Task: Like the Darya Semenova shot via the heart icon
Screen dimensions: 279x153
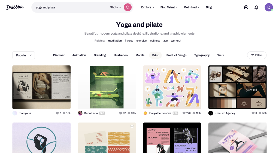Action: click(x=184, y=113)
